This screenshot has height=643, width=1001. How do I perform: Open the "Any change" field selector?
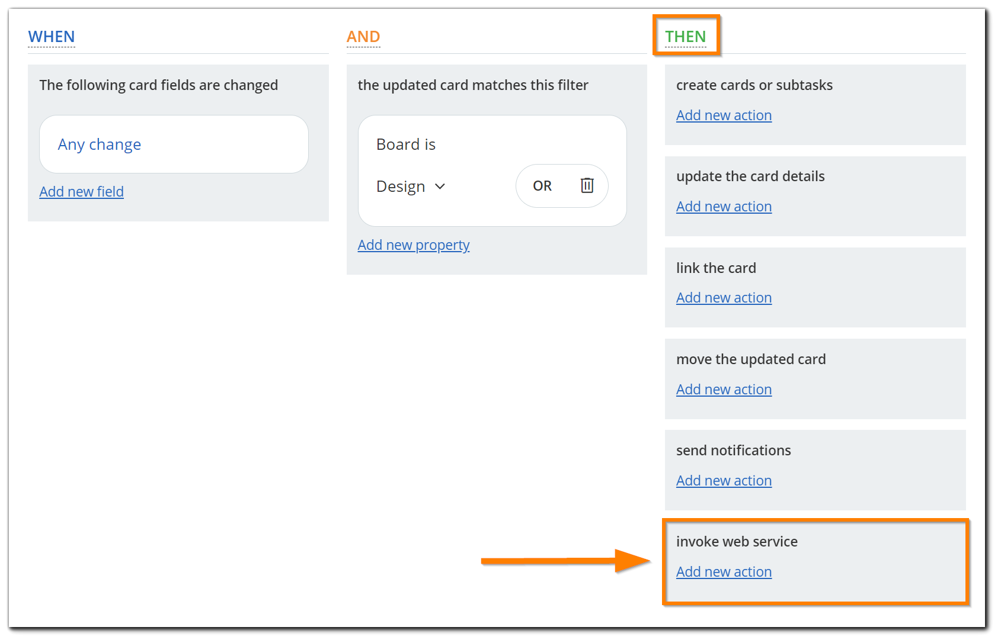click(x=173, y=144)
